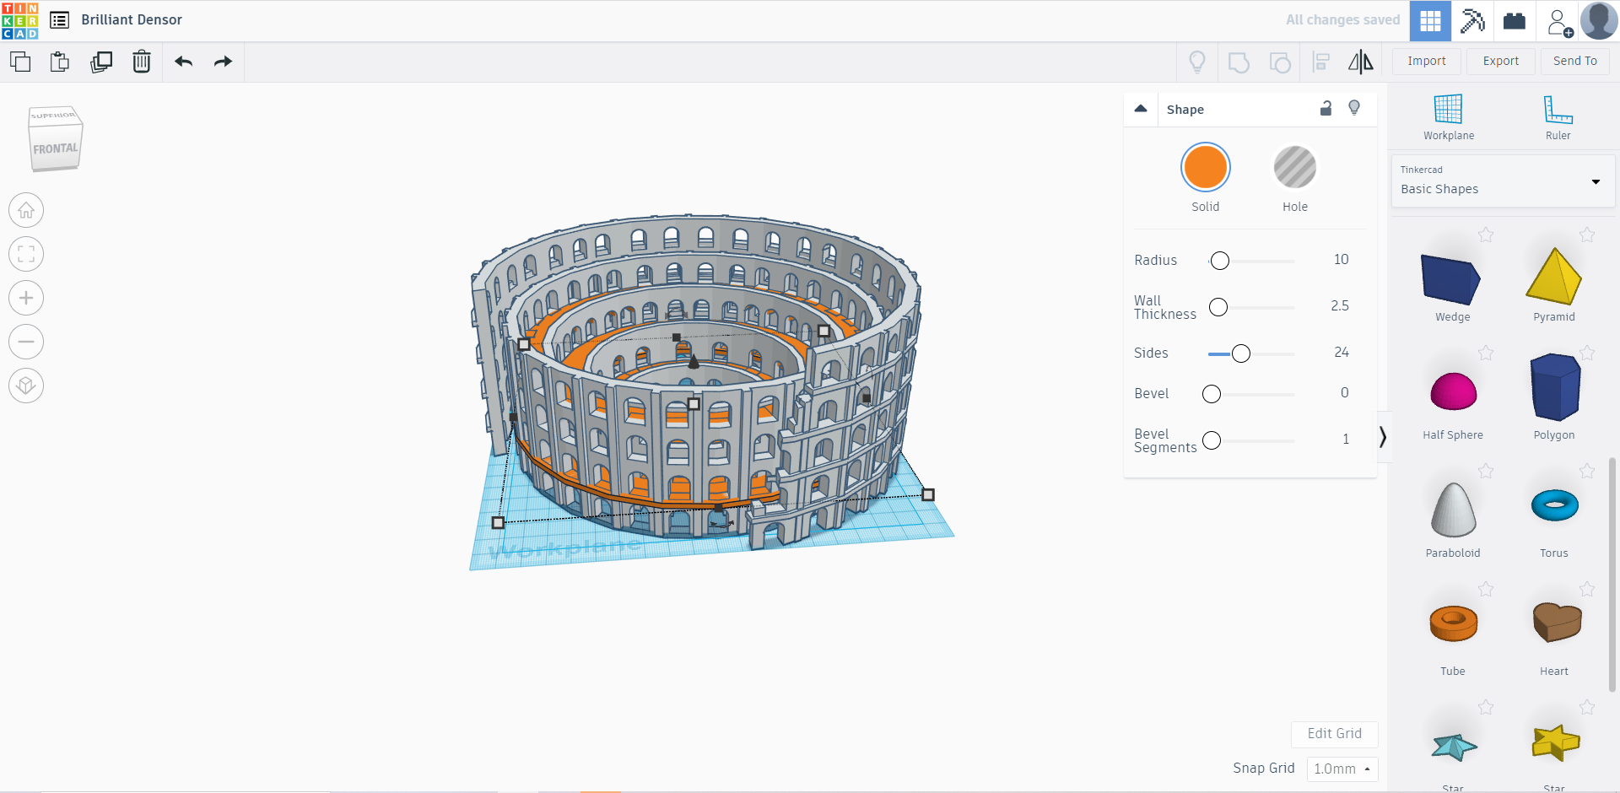
Task: Click the Brilliant Densor design name
Action: coord(132,19)
